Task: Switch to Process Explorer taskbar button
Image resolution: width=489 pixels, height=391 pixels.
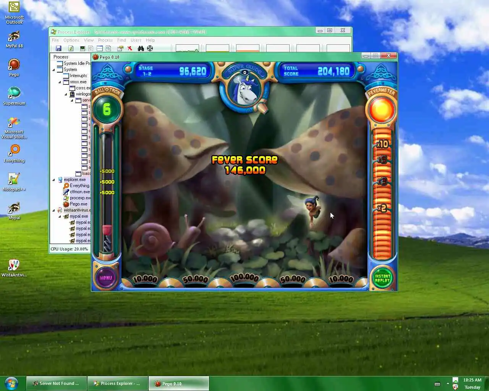Action: [117, 383]
